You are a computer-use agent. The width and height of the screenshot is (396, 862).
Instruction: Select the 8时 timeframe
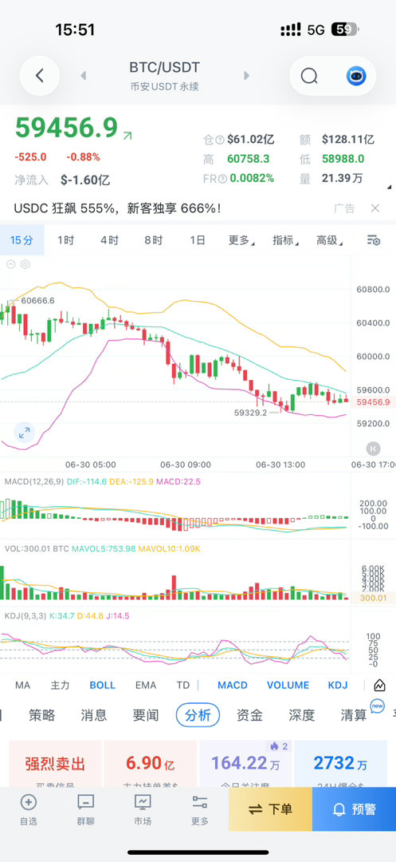[154, 240]
